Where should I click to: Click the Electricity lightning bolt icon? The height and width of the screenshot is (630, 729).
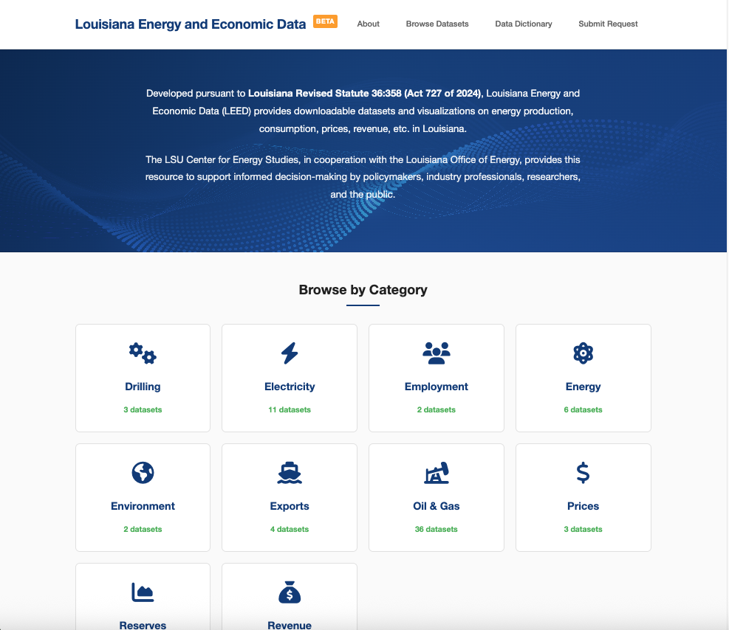290,353
